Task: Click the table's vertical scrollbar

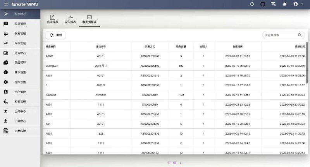Action: point(307,62)
